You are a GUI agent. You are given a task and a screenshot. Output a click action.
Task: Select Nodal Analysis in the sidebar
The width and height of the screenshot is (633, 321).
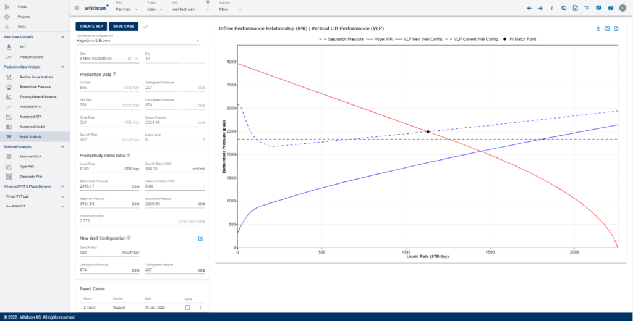(x=35, y=136)
